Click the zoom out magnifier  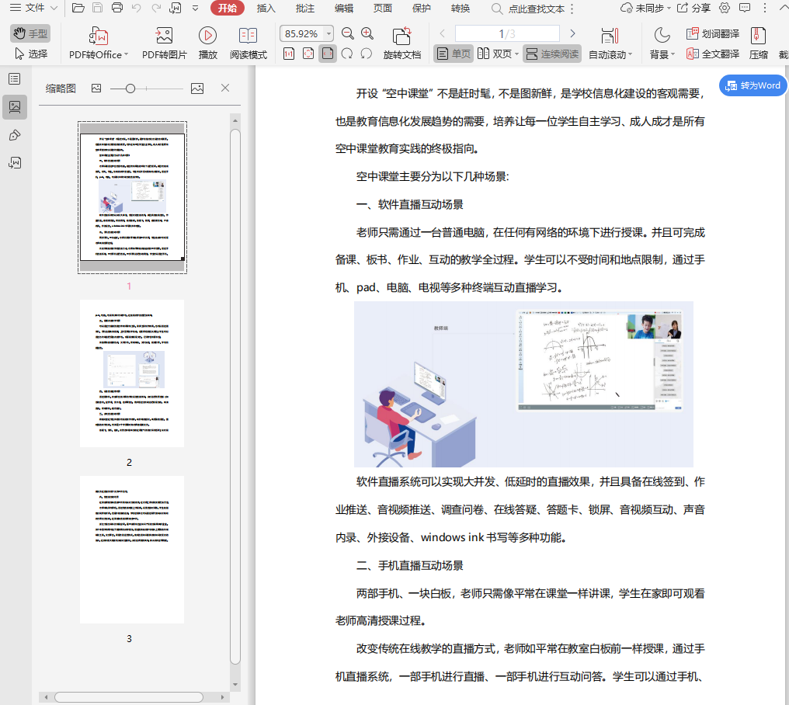(x=348, y=33)
